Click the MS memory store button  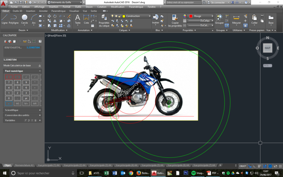[x=17, y=103]
